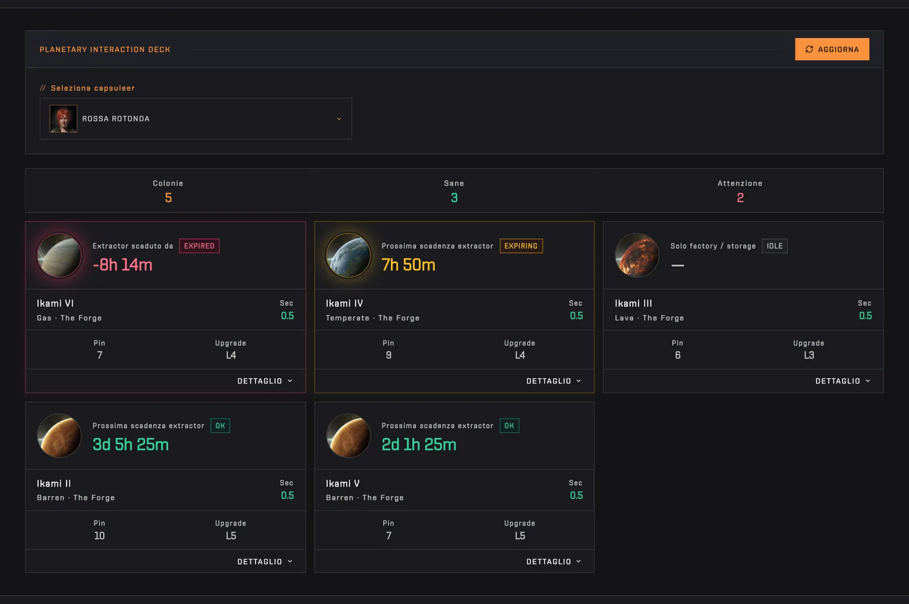The height and width of the screenshot is (604, 909).
Task: Click the 7h 50m expiring timer
Action: (408, 265)
